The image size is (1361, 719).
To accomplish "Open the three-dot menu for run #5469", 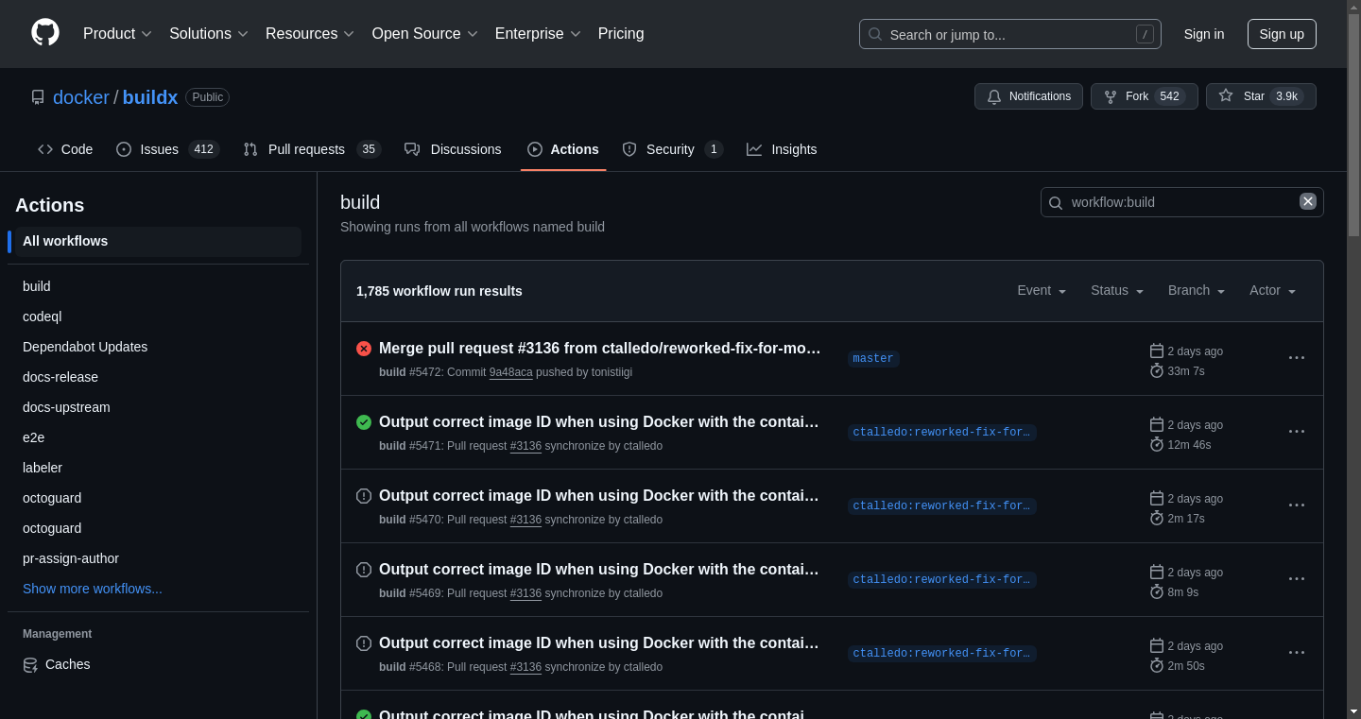I will (x=1297, y=579).
